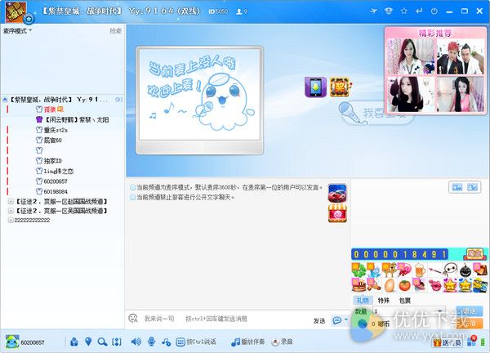Screen dimensions: 490x353
Task: Select user 60198084 in the list
Action: 52,191
